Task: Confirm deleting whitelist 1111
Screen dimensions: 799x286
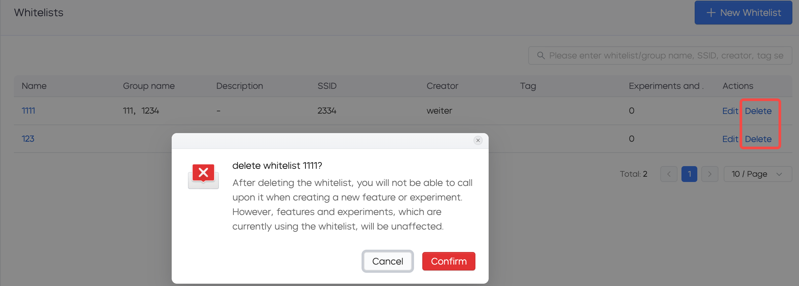Action: click(x=449, y=261)
